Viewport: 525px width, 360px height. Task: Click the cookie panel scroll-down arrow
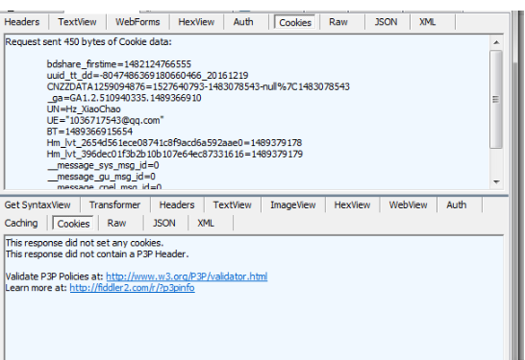(x=496, y=181)
